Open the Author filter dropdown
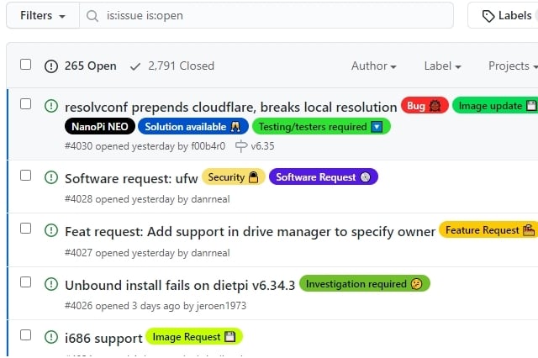The height and width of the screenshot is (358, 538). pyautogui.click(x=373, y=66)
